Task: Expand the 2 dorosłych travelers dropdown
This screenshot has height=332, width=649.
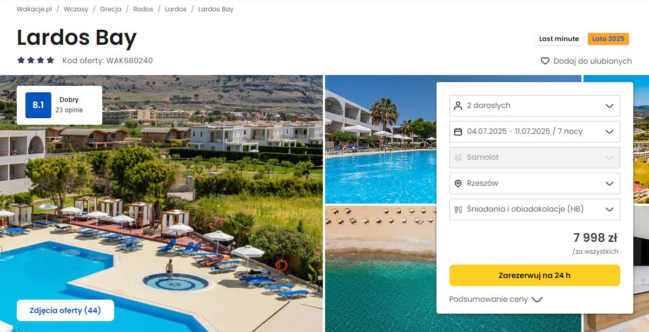Action: [x=534, y=106]
